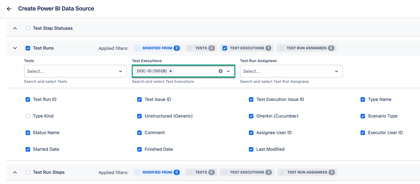Click the back arrow icon
Screen dimensions: 420x184
point(9,9)
